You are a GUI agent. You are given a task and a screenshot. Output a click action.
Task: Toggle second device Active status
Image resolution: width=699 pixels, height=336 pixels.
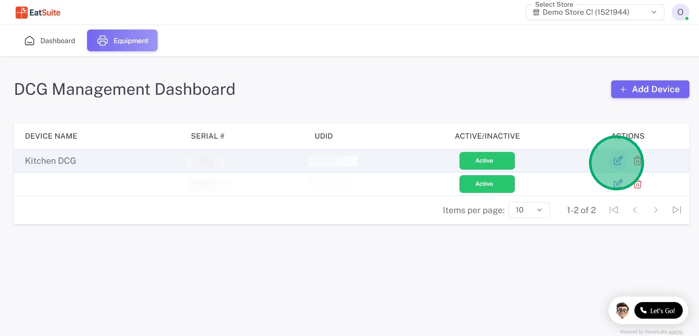(487, 184)
